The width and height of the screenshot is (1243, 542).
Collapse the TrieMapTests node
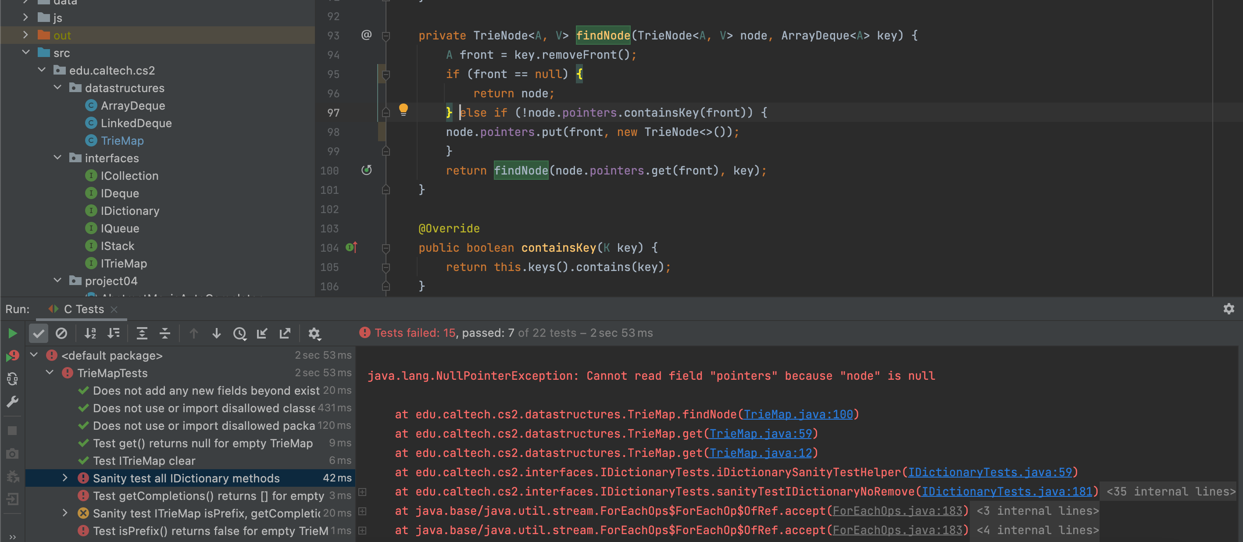(x=50, y=373)
